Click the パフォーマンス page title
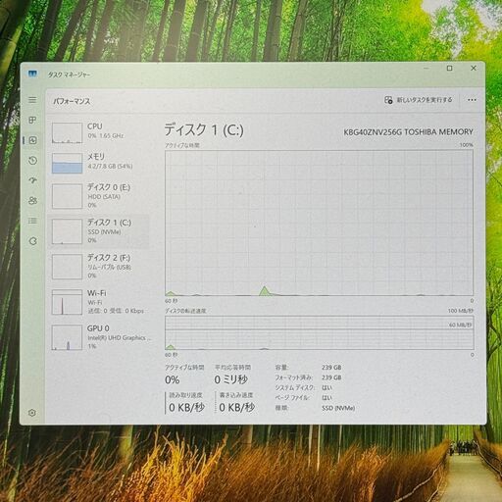The width and height of the screenshot is (502, 502). (72, 101)
